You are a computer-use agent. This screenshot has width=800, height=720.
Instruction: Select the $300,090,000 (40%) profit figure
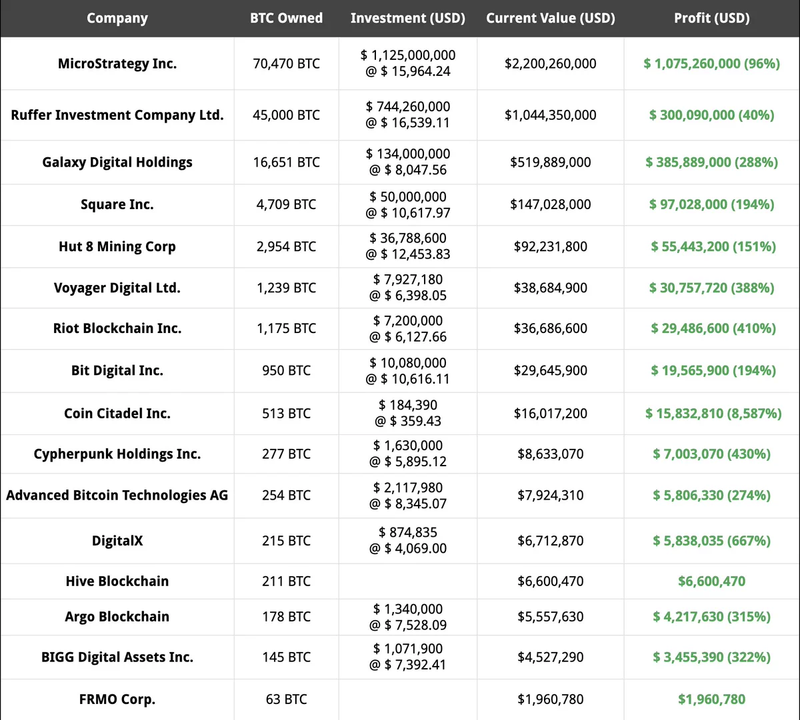click(x=712, y=115)
